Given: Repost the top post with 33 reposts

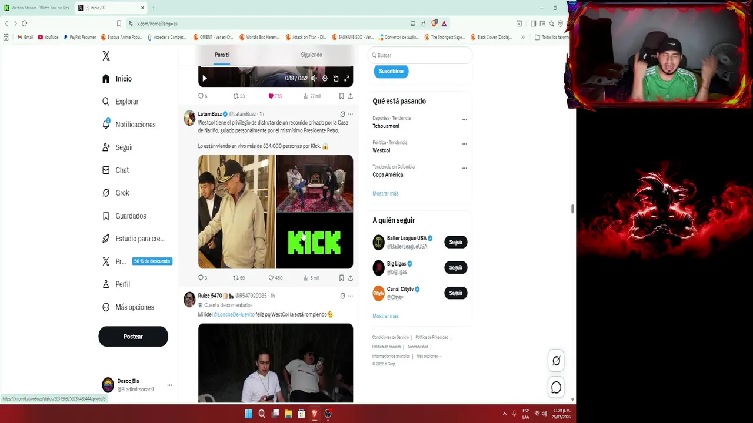Looking at the screenshot, I should [x=239, y=96].
